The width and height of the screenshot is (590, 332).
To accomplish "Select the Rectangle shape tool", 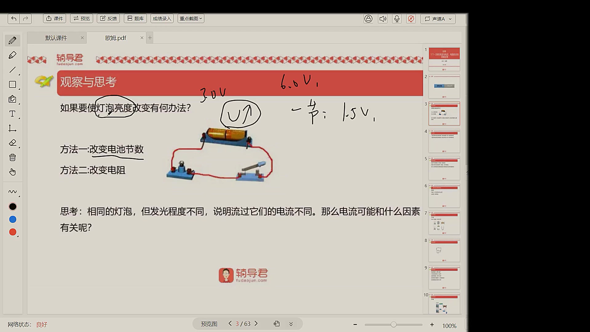I will tap(12, 85).
